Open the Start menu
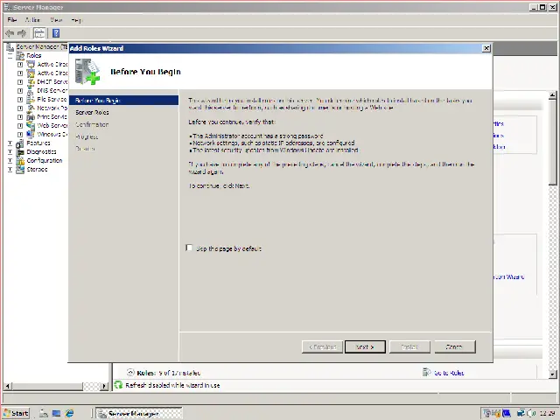Screen dimensions: 560x420 [16, 413]
